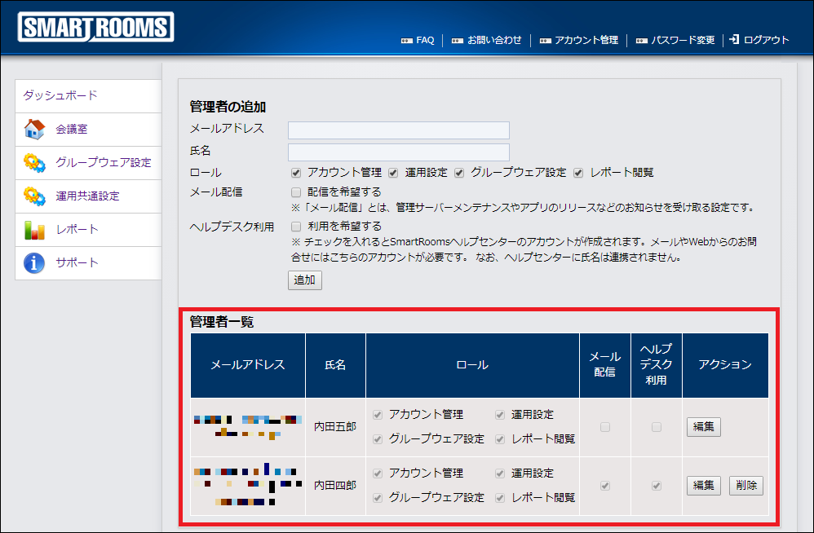The height and width of the screenshot is (533, 814).
Task: Click the サポート info icon
Action: 34,263
